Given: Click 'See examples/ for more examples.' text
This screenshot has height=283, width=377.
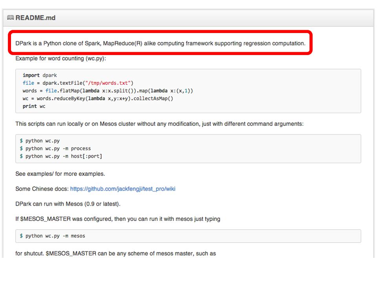Looking at the screenshot, I should pos(60,174).
